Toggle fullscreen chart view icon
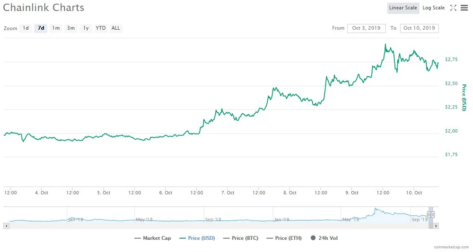 [453, 8]
